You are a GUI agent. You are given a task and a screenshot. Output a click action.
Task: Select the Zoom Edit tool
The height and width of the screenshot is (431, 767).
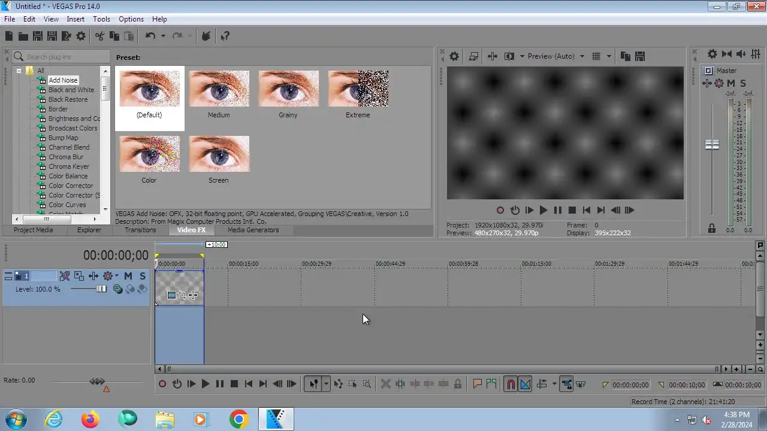click(x=367, y=384)
